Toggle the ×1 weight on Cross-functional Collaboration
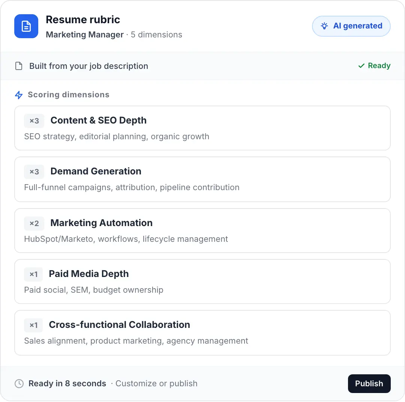Screen dimensions: 405x402 coord(33,325)
